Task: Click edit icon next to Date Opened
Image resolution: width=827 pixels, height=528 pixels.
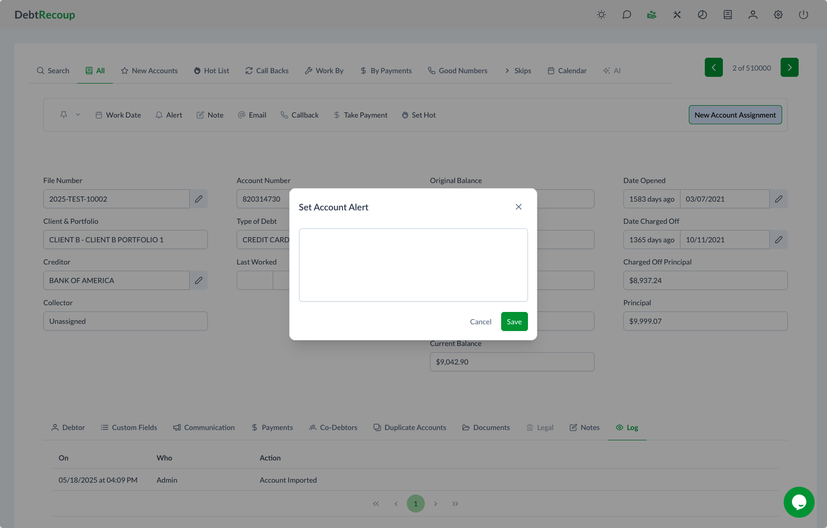Action: click(x=779, y=199)
